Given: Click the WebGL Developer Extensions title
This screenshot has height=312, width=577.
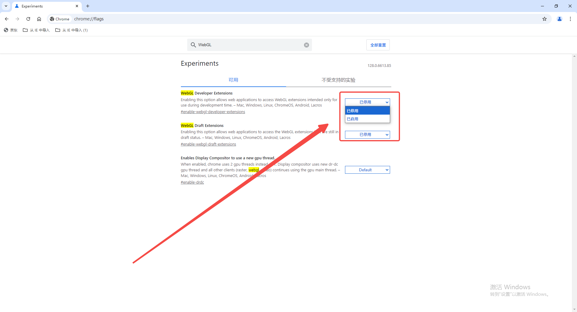Looking at the screenshot, I should 206,93.
